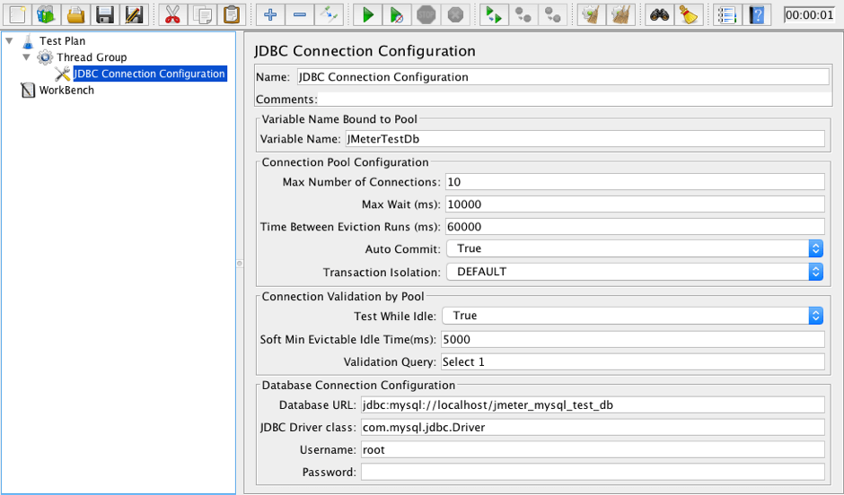Click the Save As pencil icon
This screenshot has height=495, width=844.
click(134, 14)
